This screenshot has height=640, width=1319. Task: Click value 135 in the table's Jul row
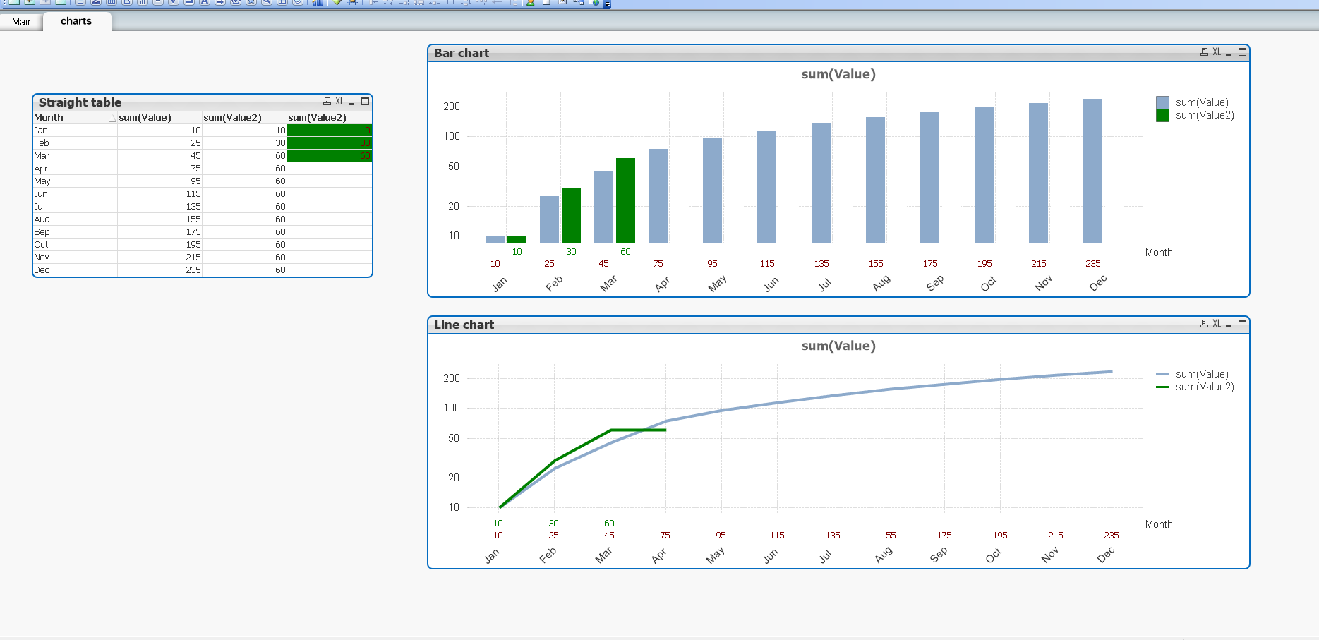click(159, 207)
